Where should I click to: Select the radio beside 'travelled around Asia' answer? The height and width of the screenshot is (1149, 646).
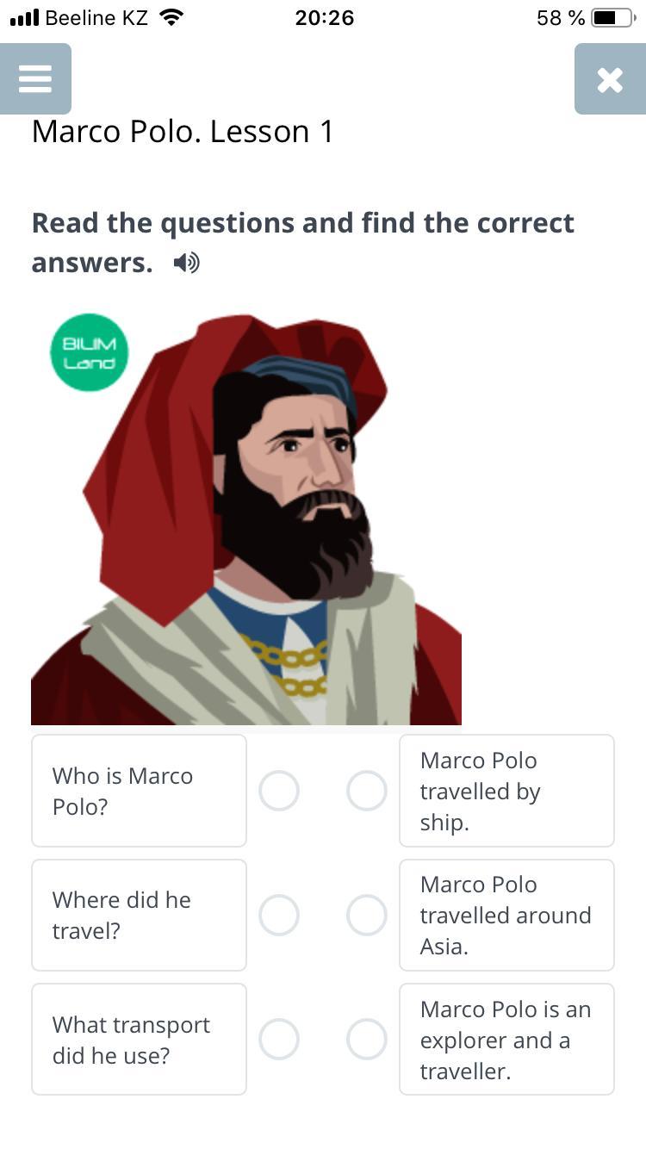point(367,915)
